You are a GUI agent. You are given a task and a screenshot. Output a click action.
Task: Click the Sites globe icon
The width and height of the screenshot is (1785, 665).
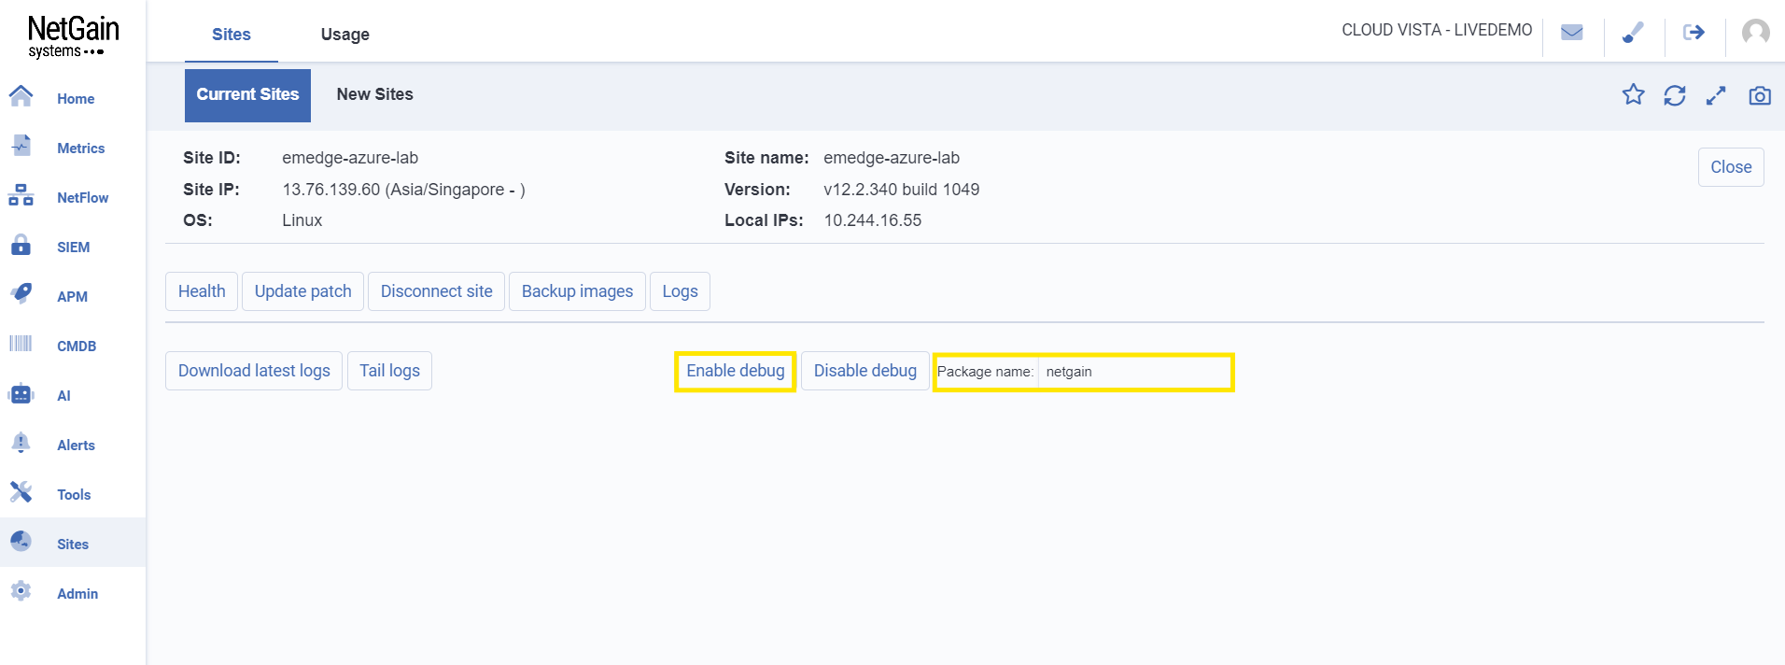pos(21,542)
